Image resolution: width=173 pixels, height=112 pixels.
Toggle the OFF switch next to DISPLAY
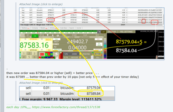pos(104,32)
